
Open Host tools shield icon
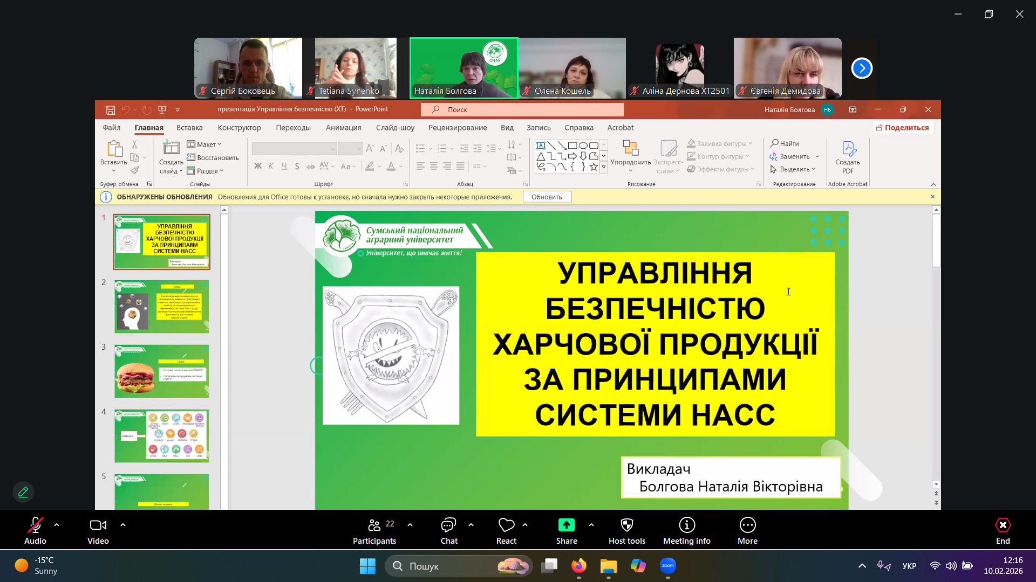tap(626, 525)
